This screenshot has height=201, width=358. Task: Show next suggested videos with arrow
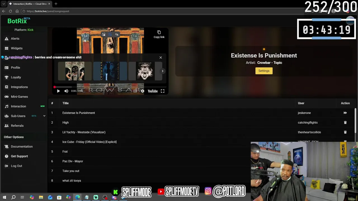(x=162, y=71)
